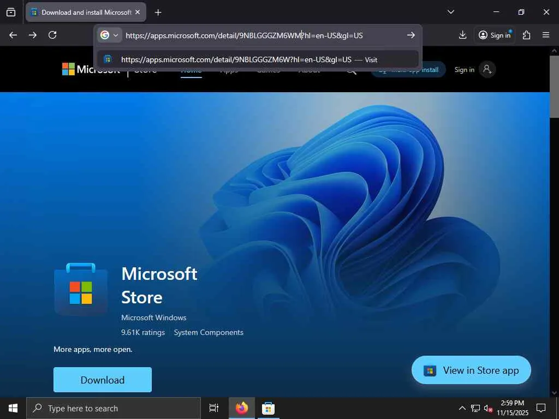The image size is (559, 419).
Task: Open the notifications action center icon
Action: (x=541, y=408)
